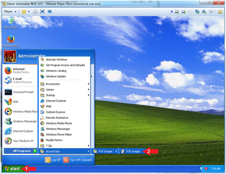The height and width of the screenshot is (174, 226).
Task: Open E-mail Outlook Express pinned item
Action: (x=20, y=80)
